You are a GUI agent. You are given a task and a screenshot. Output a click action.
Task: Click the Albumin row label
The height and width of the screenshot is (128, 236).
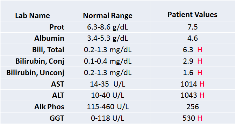pyautogui.click(x=49, y=38)
